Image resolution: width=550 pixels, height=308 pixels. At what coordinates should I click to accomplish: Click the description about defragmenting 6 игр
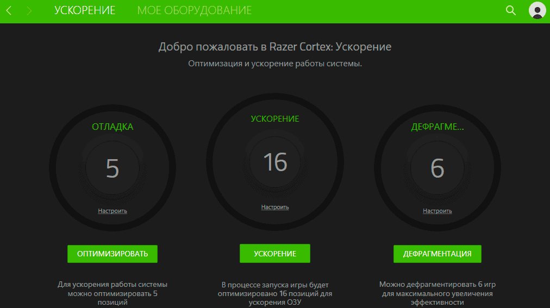coord(437,293)
